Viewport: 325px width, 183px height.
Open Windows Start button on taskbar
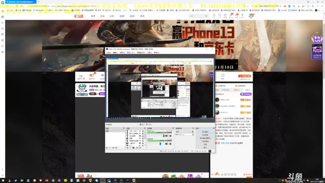[3, 181]
